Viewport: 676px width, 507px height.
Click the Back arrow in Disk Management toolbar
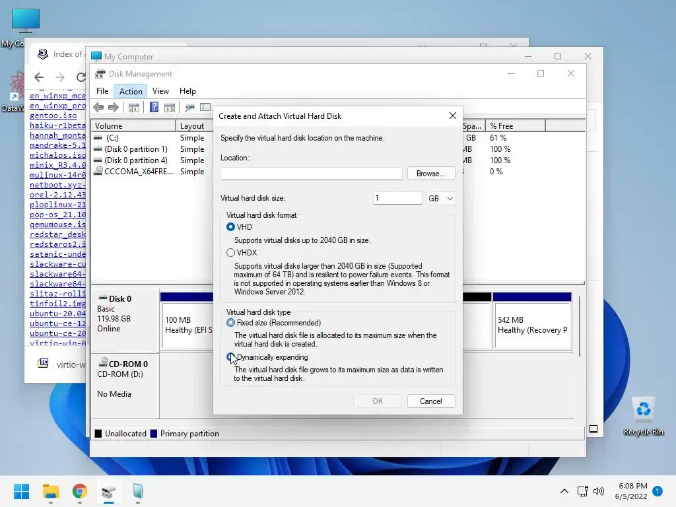click(98, 108)
